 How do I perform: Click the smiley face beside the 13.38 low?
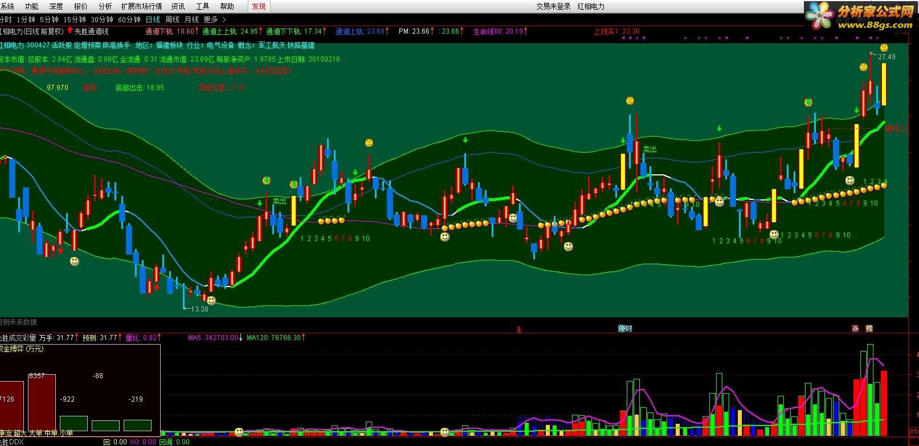(211, 300)
